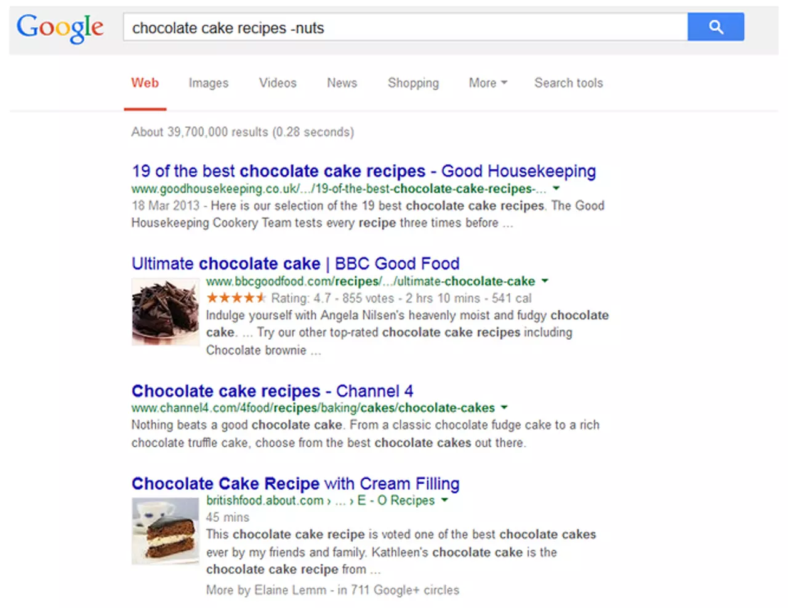788x608 pixels.
Task: Switch to the Images tab
Action: click(x=209, y=83)
